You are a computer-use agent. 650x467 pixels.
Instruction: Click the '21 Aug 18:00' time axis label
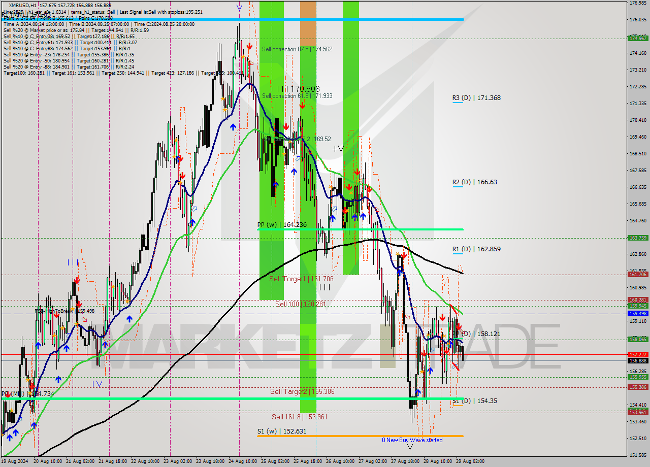113,461
